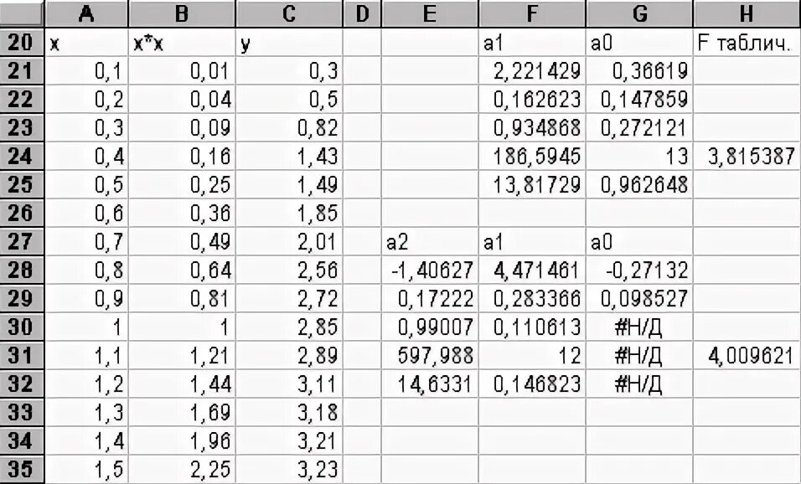This screenshot has width=801, height=484.
Task: Select y value 3,11
Action: point(289,384)
